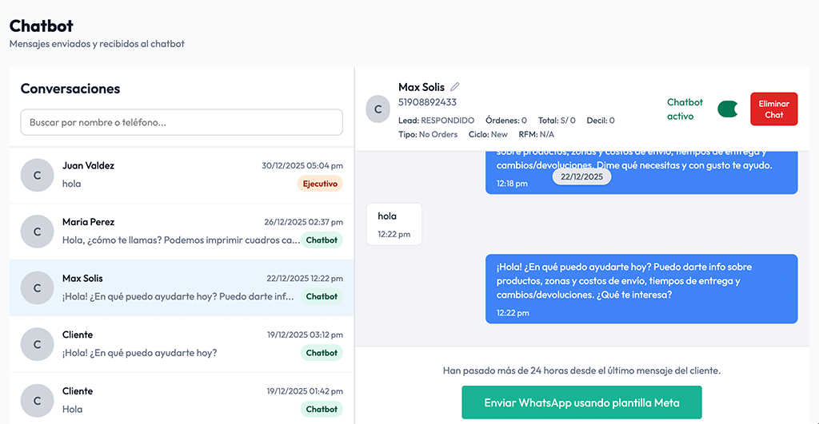Image resolution: width=819 pixels, height=424 pixels.
Task: Click the Ciclo: New label
Action: [x=488, y=135]
